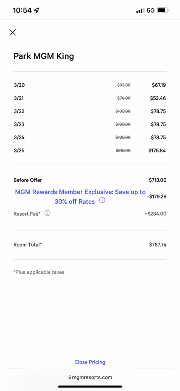Tap the lock icon beside mgmresorts.com
Screen dimensions: 180x391
(x=70, y=377)
